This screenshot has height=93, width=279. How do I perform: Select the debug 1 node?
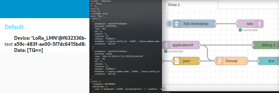pos(266,45)
